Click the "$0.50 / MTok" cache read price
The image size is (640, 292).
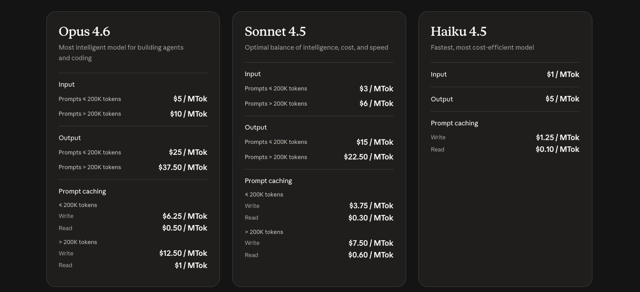(185, 228)
